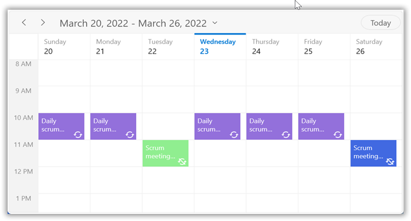Open the blue Scrum meeting on Saturday
Viewport: 411px width, 221px height.
[373, 153]
